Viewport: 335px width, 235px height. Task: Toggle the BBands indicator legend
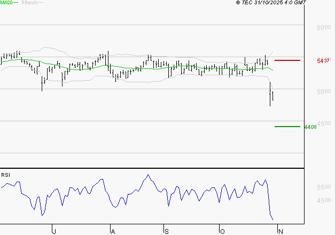[x=28, y=3]
